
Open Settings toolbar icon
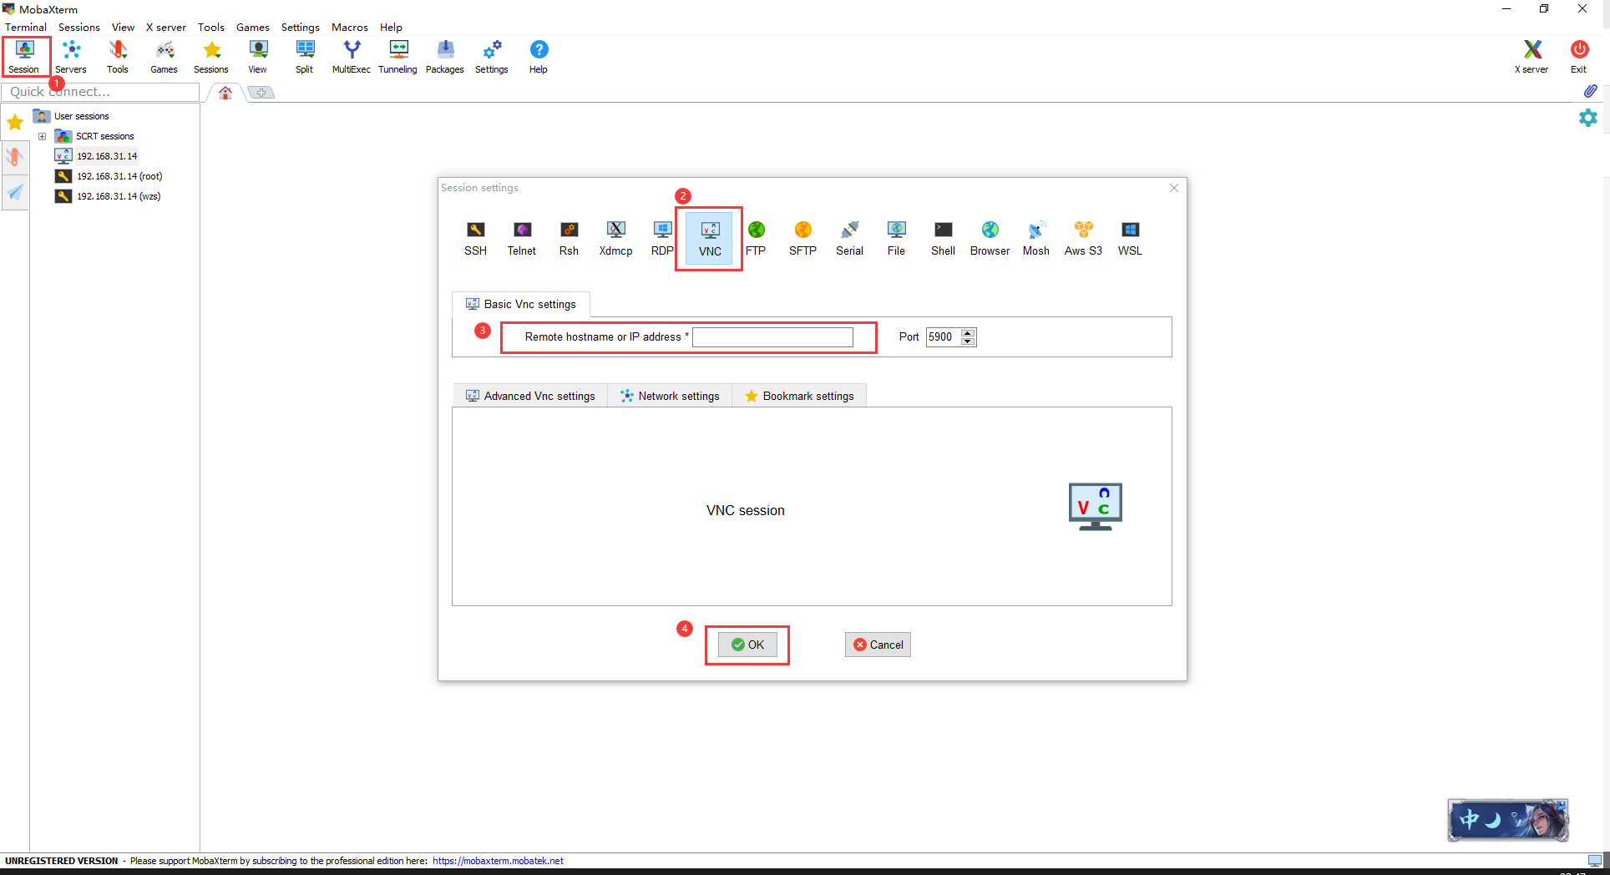(x=492, y=57)
